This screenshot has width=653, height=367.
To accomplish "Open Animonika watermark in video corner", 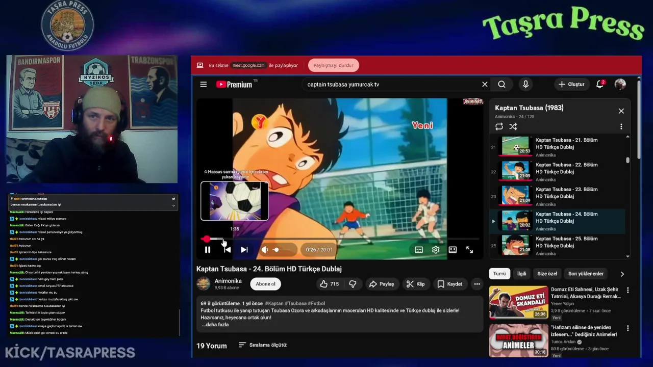I will click(473, 101).
